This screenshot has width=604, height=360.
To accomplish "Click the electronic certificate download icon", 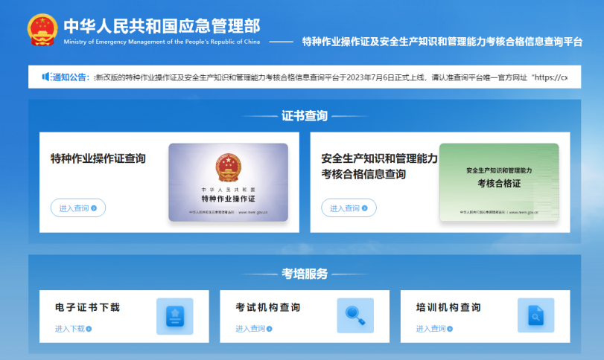I will pyautogui.click(x=174, y=316).
